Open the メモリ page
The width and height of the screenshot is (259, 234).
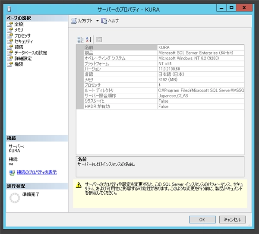19,30
